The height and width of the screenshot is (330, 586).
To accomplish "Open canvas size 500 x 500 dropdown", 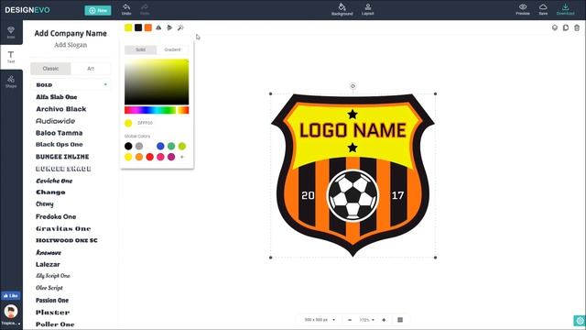I will click(x=320, y=320).
